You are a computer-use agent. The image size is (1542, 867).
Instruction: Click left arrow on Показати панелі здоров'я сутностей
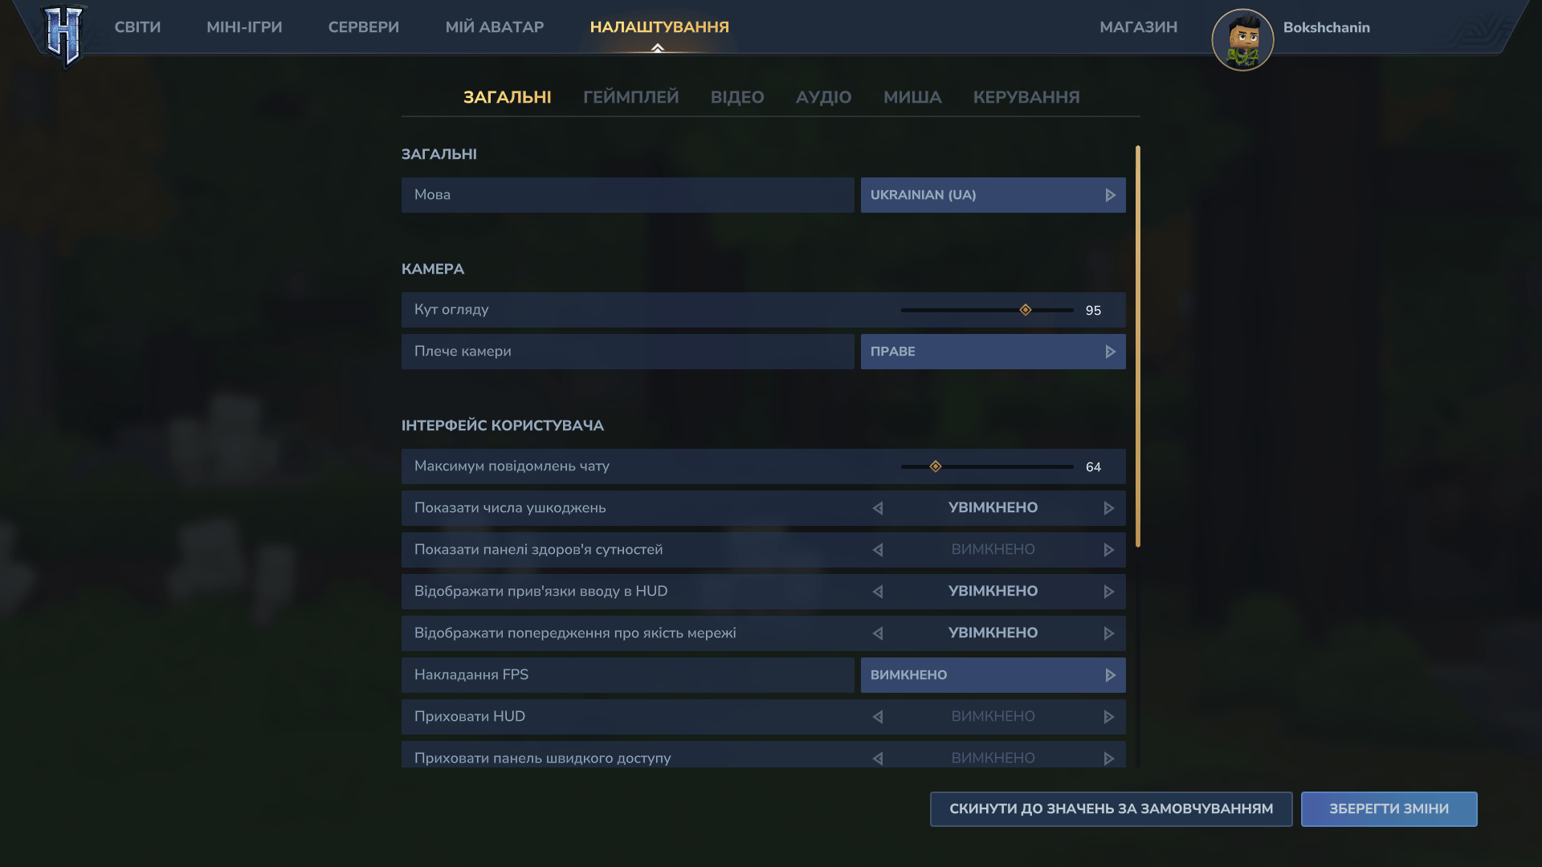click(878, 550)
